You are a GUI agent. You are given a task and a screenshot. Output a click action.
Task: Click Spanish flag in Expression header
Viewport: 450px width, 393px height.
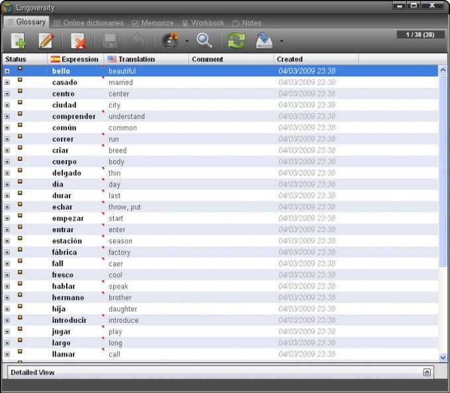[55, 59]
